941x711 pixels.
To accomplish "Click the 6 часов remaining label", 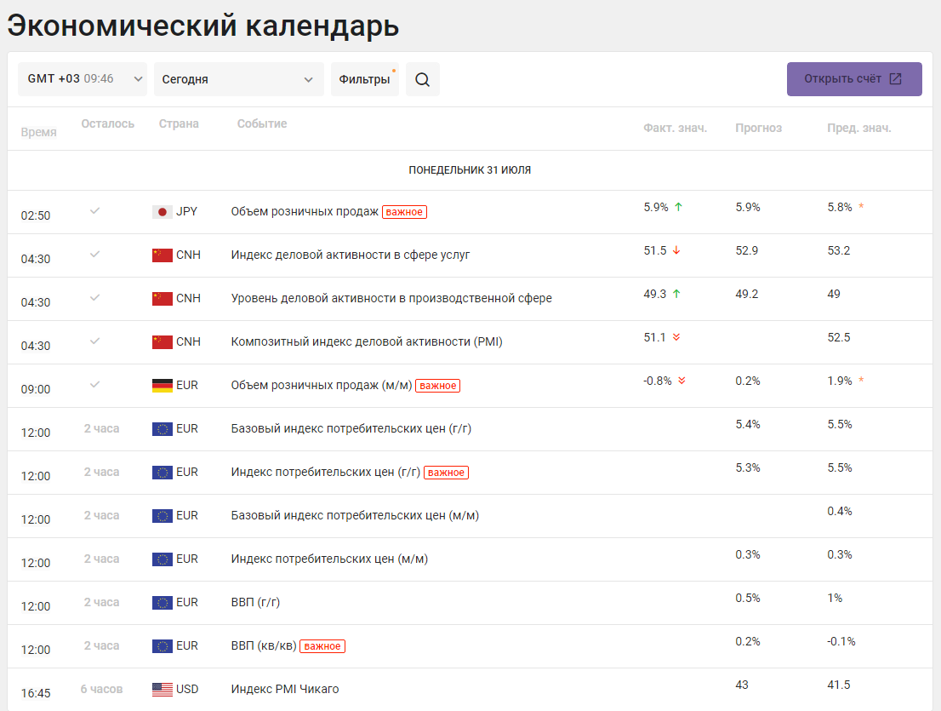I will tap(101, 690).
